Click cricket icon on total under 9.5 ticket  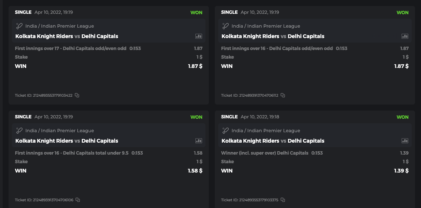[19, 131]
